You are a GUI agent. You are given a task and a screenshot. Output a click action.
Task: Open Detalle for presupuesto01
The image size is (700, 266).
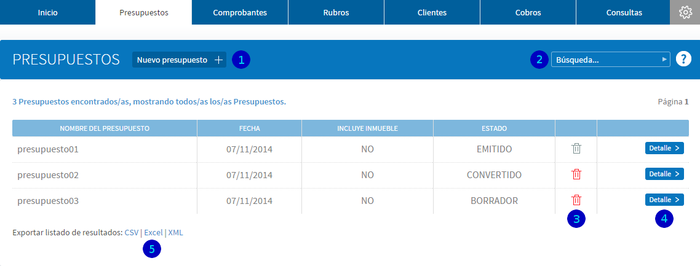coord(664,149)
